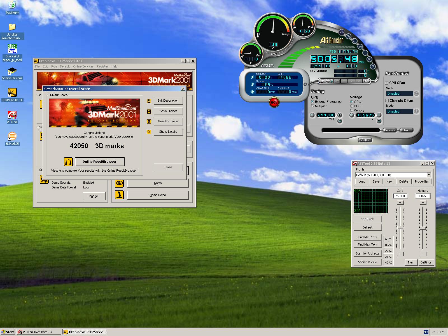The width and height of the screenshot is (448, 336).
Task: Decrease CPU frequency with minus button
Action: pos(312,115)
